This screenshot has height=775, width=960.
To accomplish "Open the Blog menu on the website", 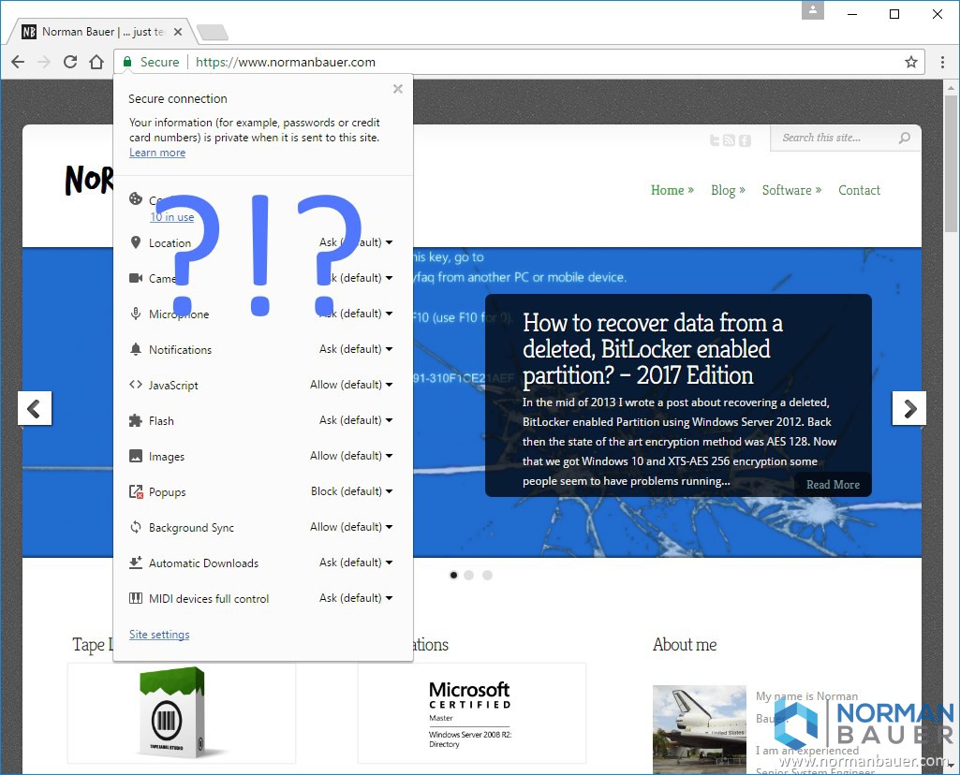I will [728, 190].
